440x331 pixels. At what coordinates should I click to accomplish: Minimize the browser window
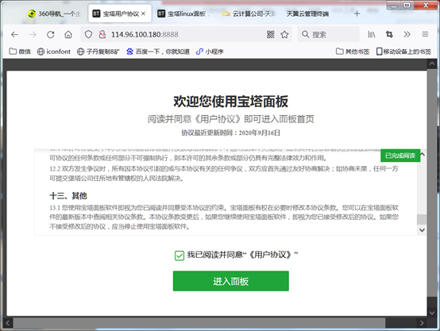click(x=394, y=6)
